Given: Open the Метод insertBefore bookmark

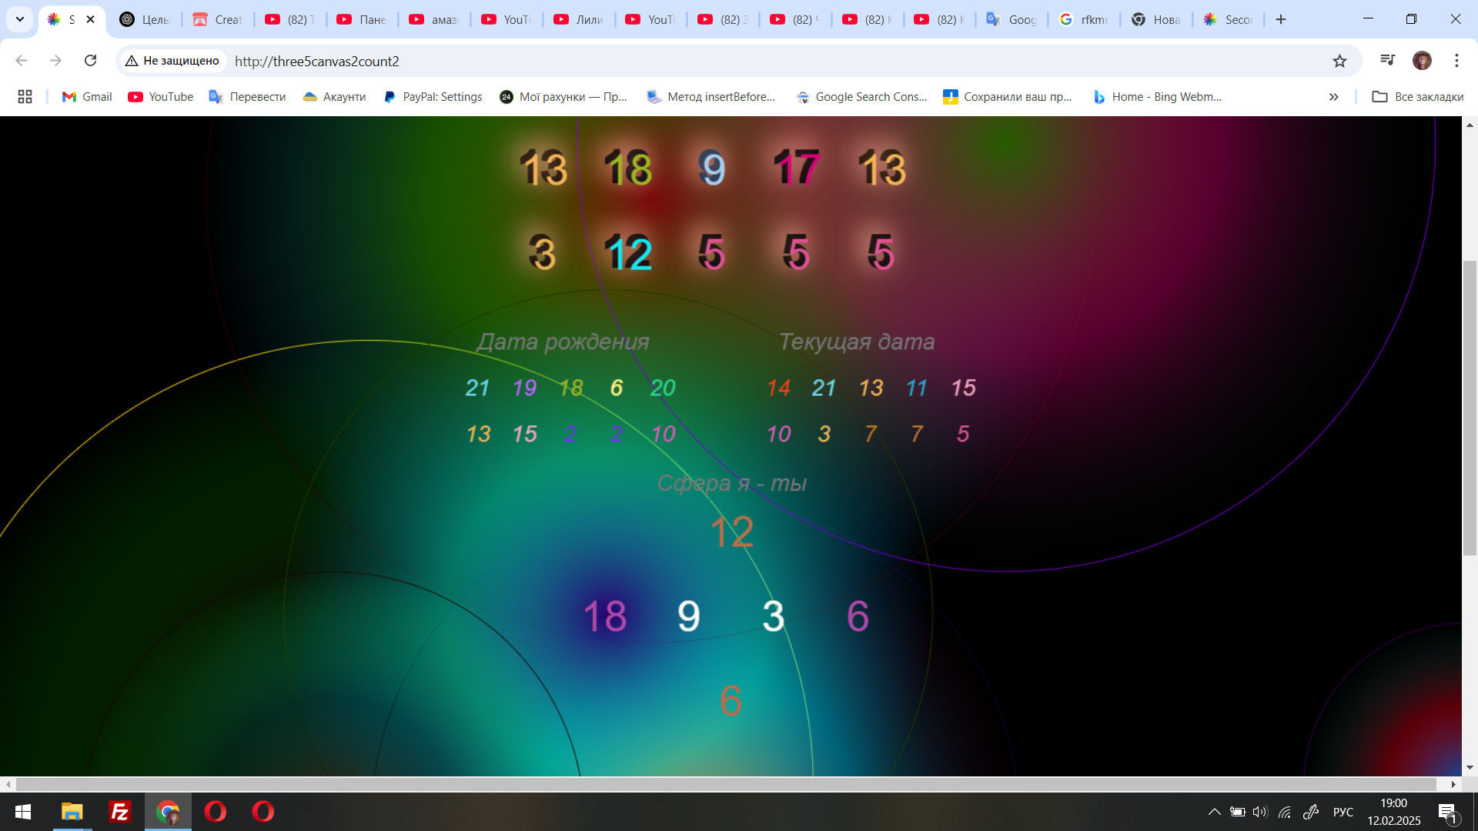Looking at the screenshot, I should [711, 96].
